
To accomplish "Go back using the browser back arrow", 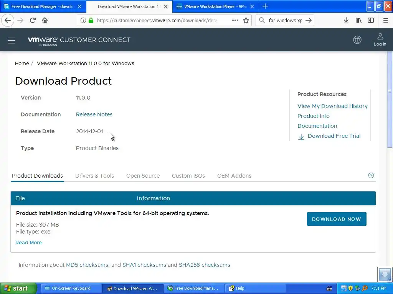I will (8, 20).
